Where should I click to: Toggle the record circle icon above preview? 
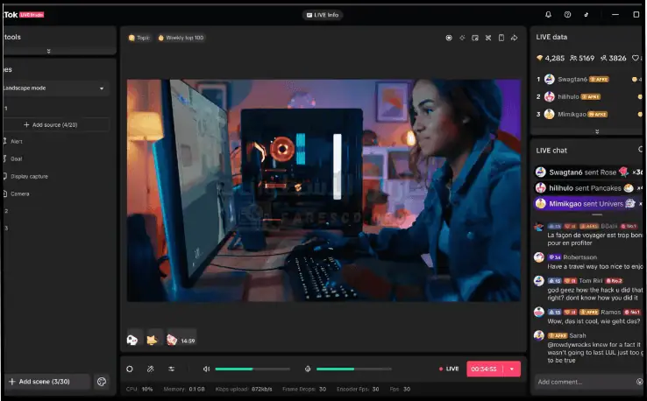(x=449, y=38)
